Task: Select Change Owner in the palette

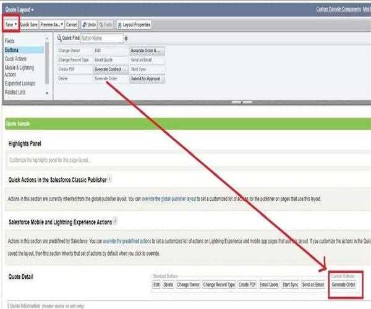Action: [x=75, y=51]
